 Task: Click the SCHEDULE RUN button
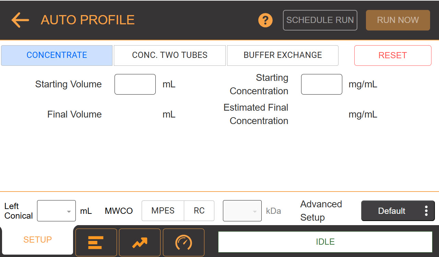(320, 20)
